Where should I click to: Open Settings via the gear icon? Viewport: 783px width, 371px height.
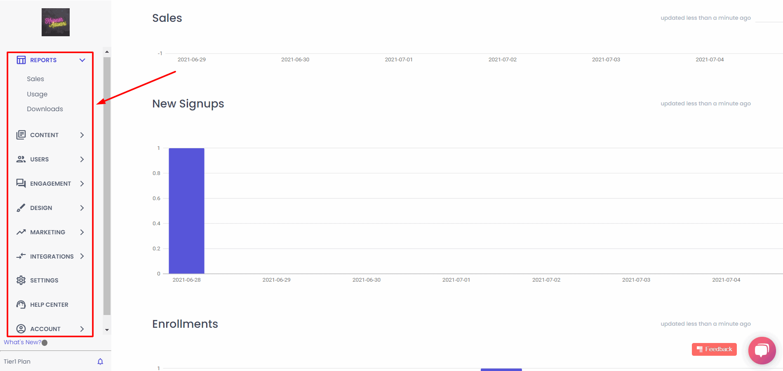click(x=21, y=280)
